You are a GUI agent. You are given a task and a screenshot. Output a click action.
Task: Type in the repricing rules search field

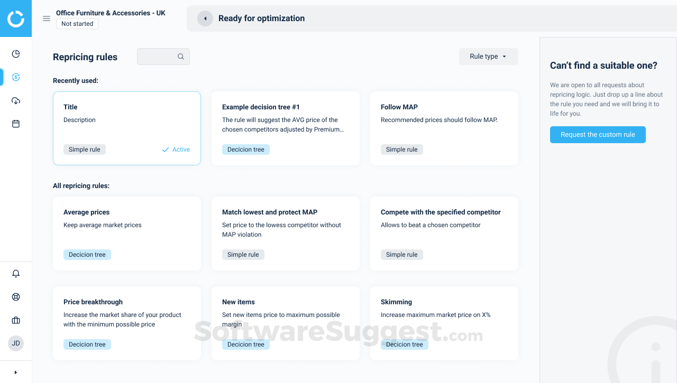point(159,56)
